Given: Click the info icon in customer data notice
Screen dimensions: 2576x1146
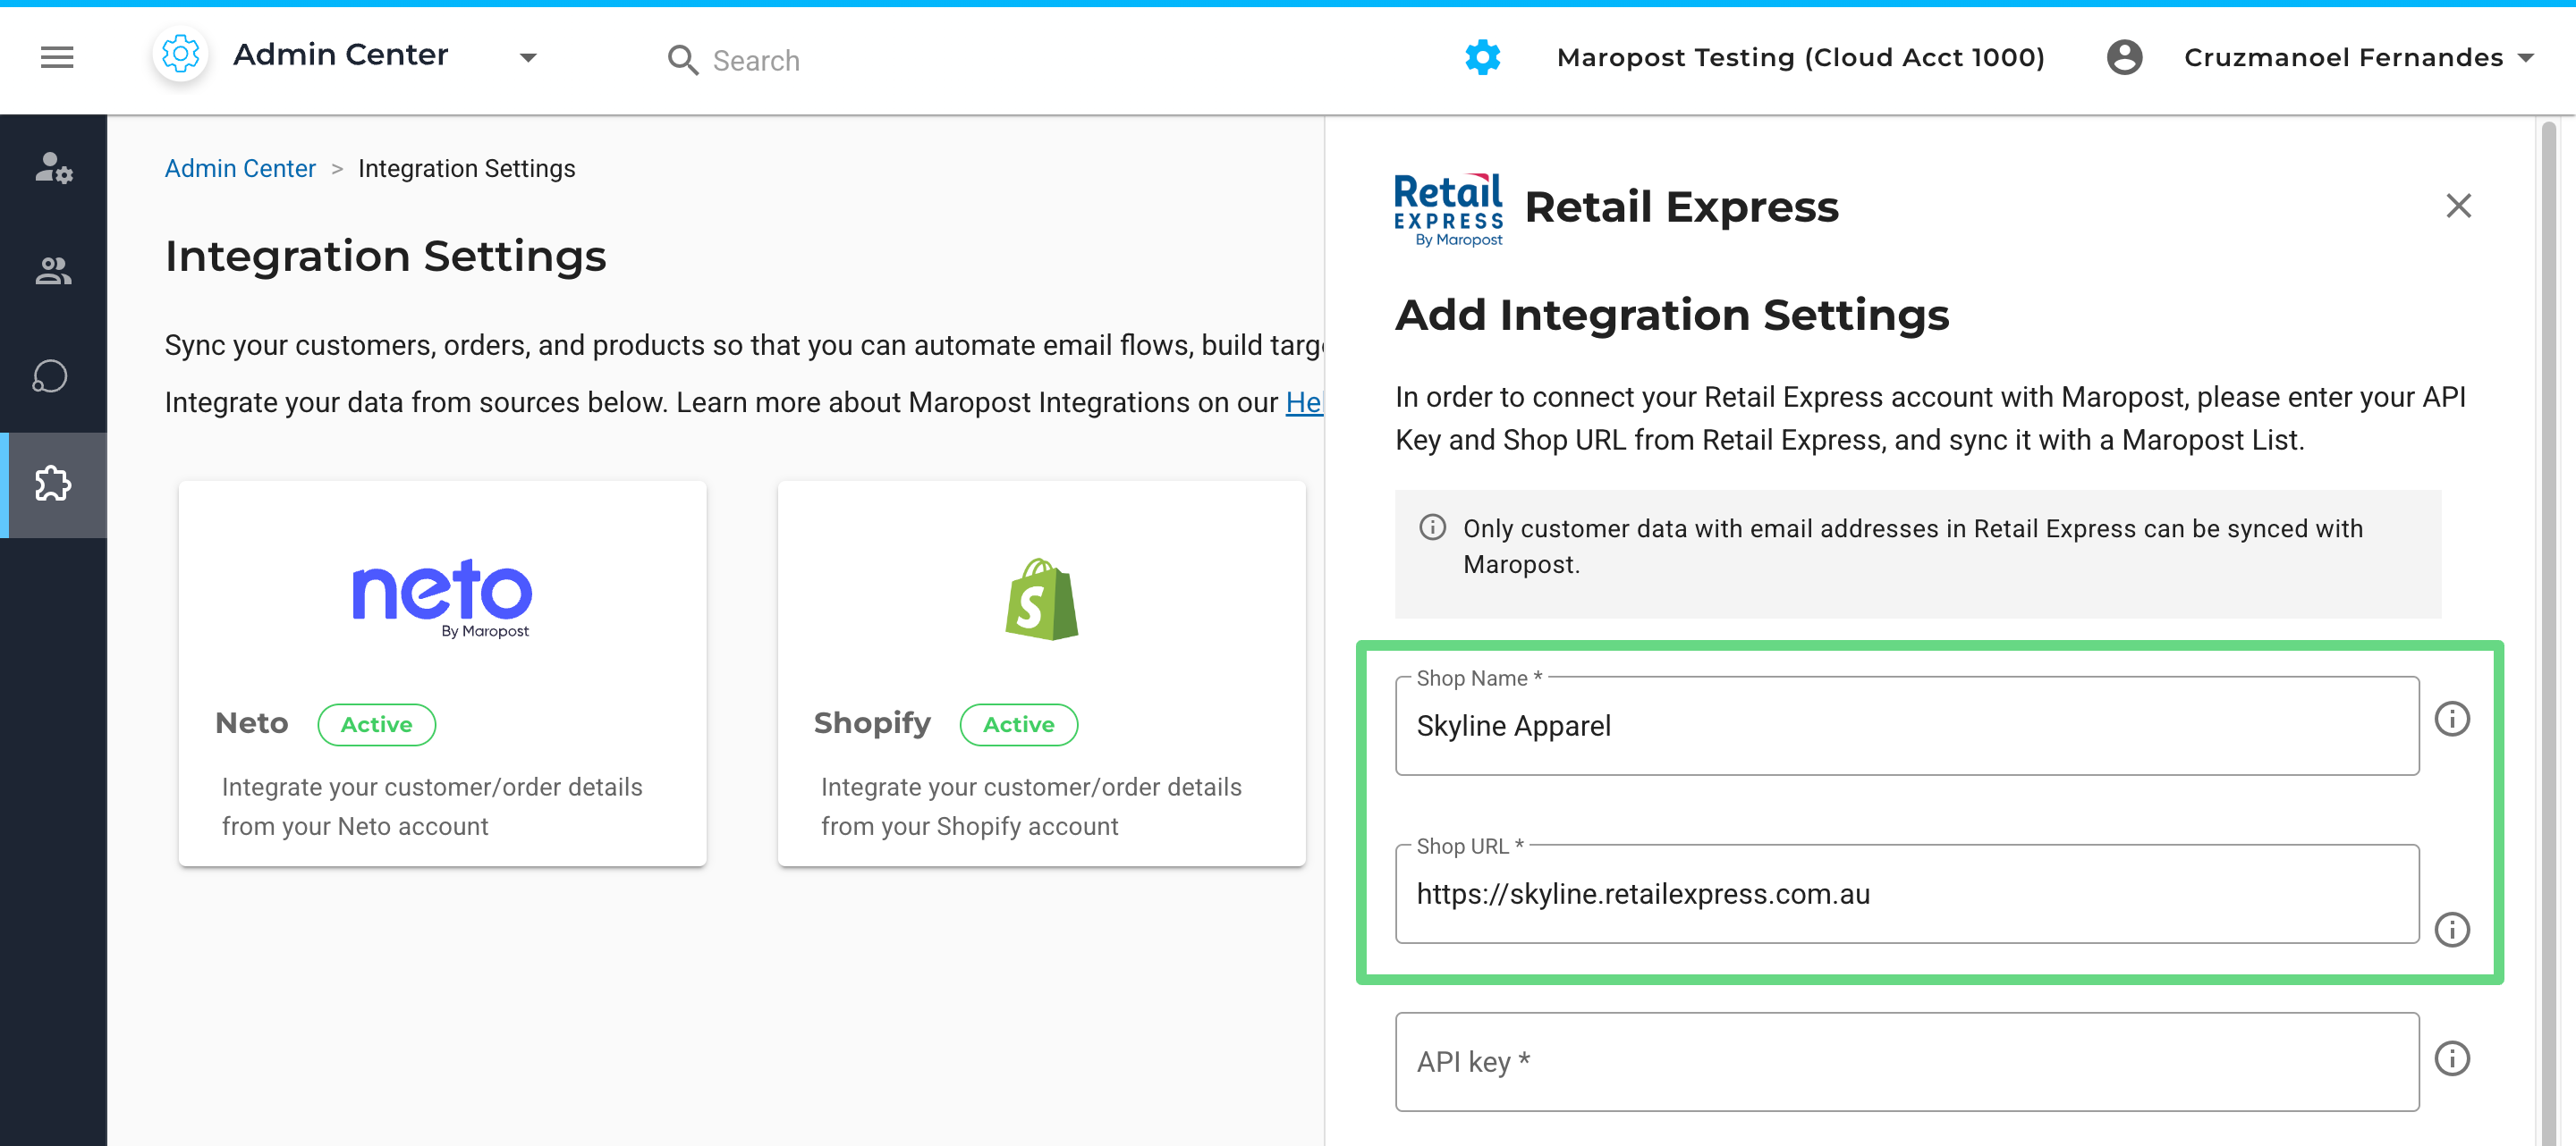Looking at the screenshot, I should [1432, 527].
